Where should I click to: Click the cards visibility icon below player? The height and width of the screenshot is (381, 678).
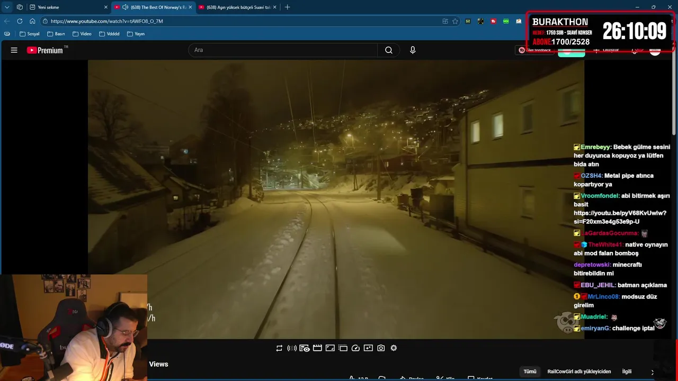[305, 348]
